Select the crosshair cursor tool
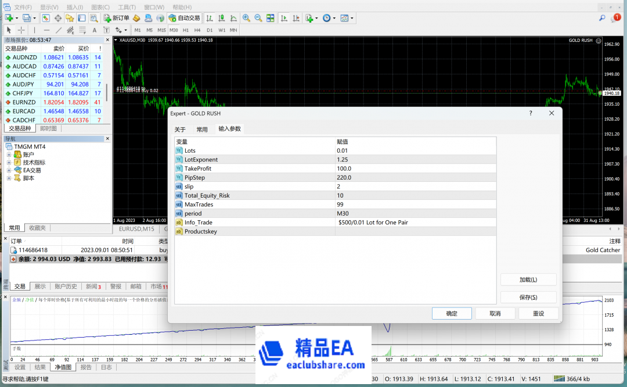The image size is (627, 387). 21,30
